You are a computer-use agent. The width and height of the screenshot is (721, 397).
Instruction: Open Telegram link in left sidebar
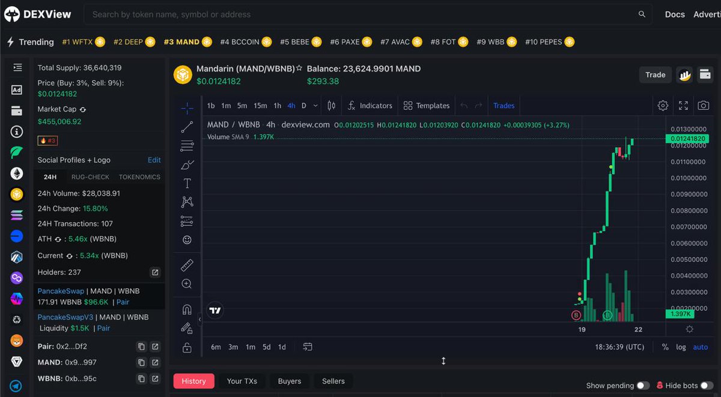click(17, 386)
